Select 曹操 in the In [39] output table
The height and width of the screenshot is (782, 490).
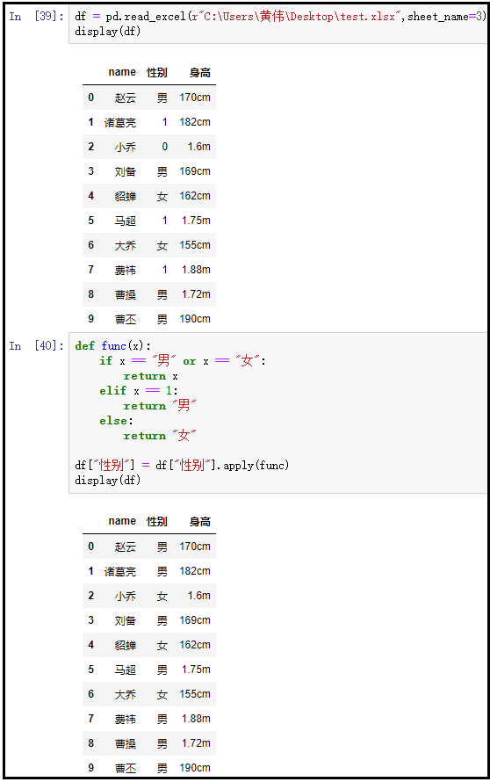coord(125,294)
